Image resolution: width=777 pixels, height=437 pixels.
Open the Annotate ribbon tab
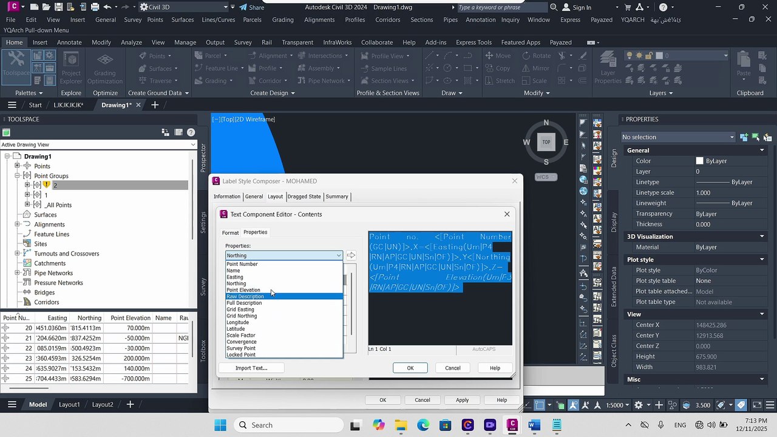click(x=69, y=42)
